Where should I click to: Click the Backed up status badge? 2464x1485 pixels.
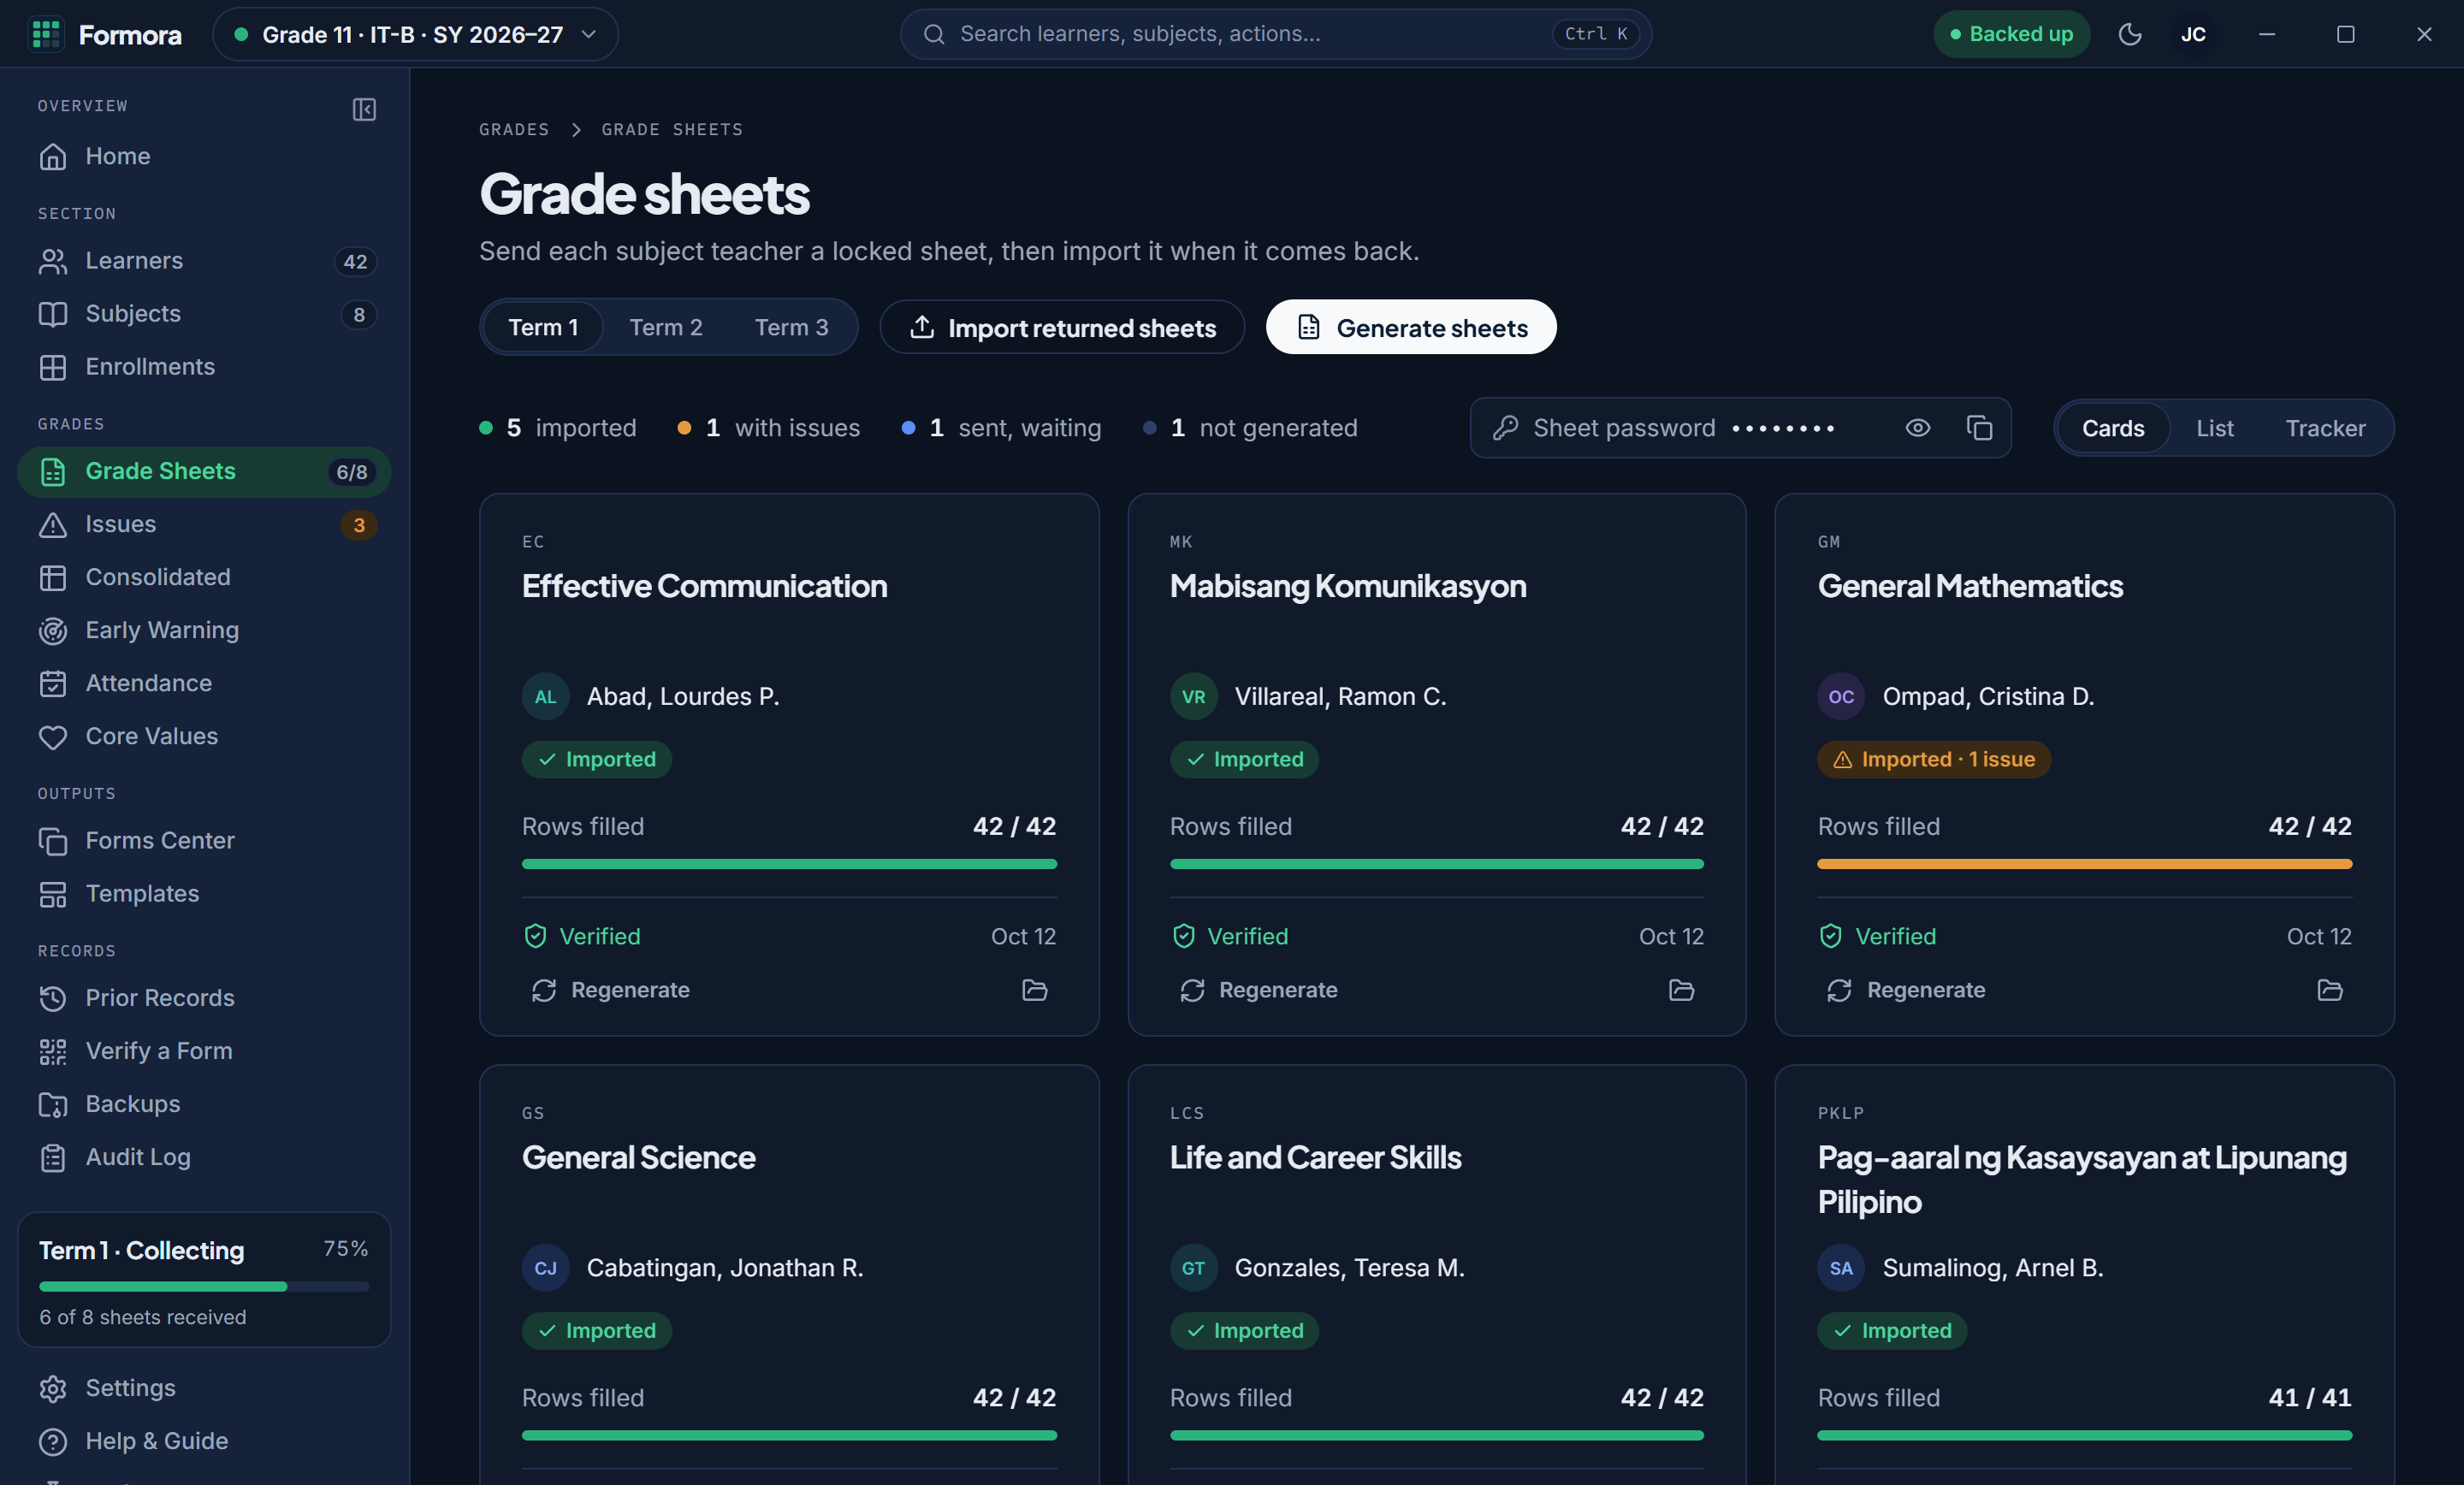tap(2011, 34)
